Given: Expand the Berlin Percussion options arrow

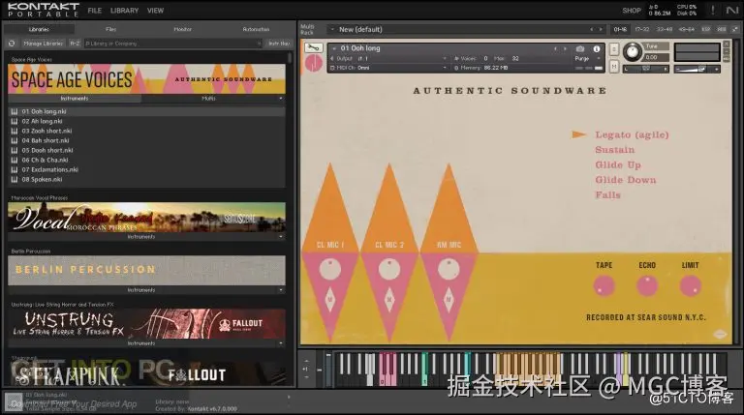Looking at the screenshot, I should tap(281, 290).
